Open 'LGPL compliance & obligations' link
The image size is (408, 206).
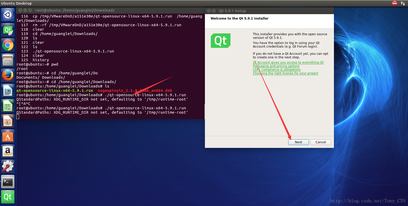277,70
